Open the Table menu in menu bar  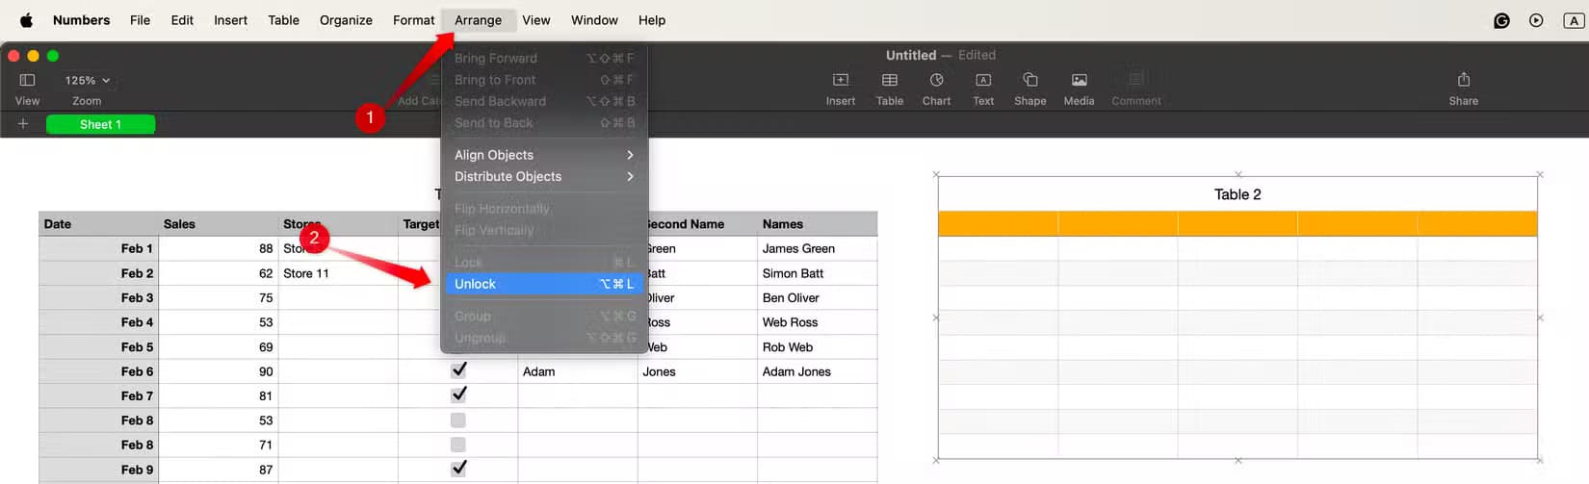coord(283,20)
